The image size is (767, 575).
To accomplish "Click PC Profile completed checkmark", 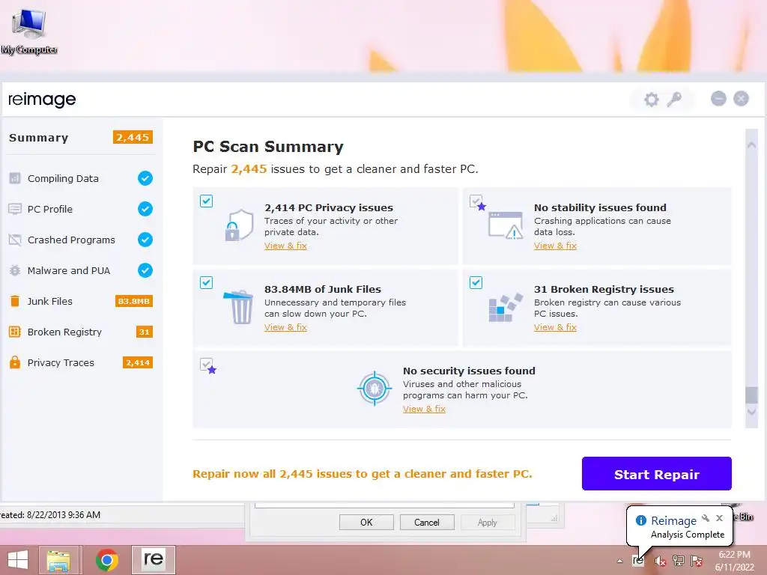I will tap(145, 209).
